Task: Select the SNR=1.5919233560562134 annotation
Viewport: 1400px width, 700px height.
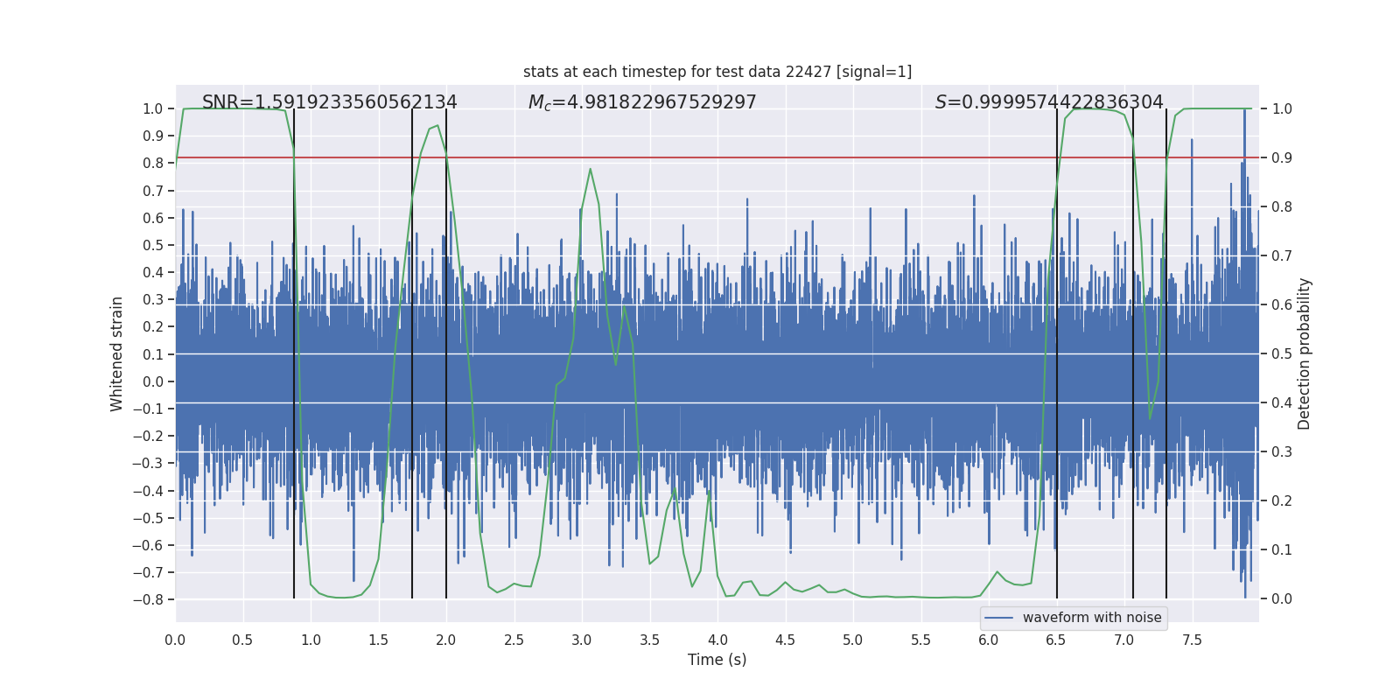Action: (x=330, y=102)
